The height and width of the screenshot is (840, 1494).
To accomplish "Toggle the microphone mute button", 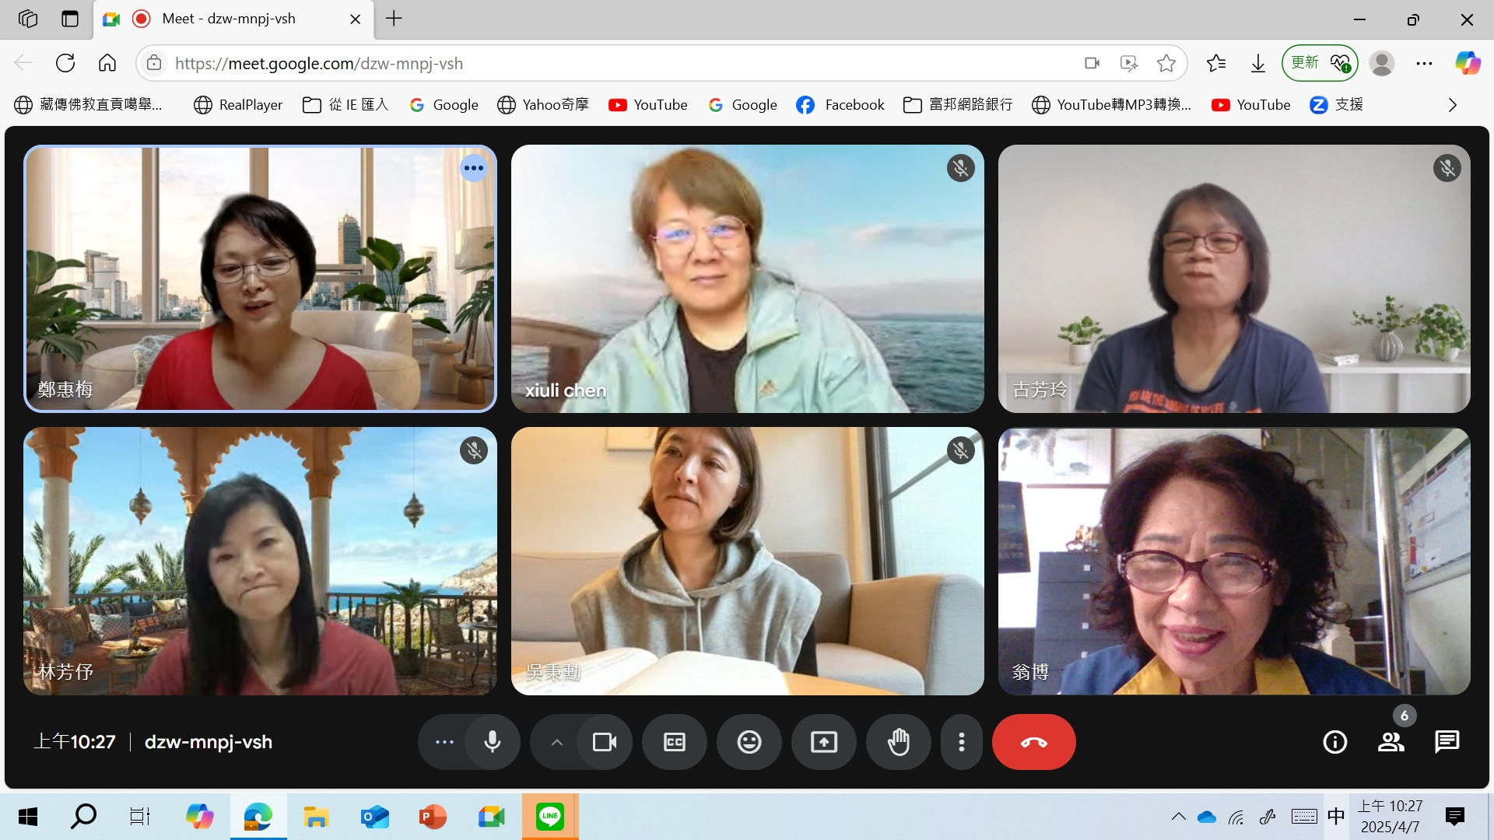I will tap(492, 742).
